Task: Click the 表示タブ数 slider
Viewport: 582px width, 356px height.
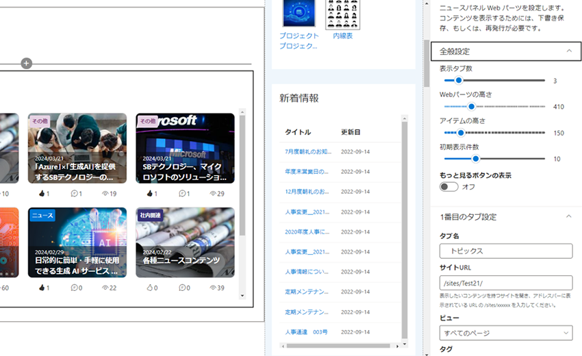Action: [x=494, y=80]
